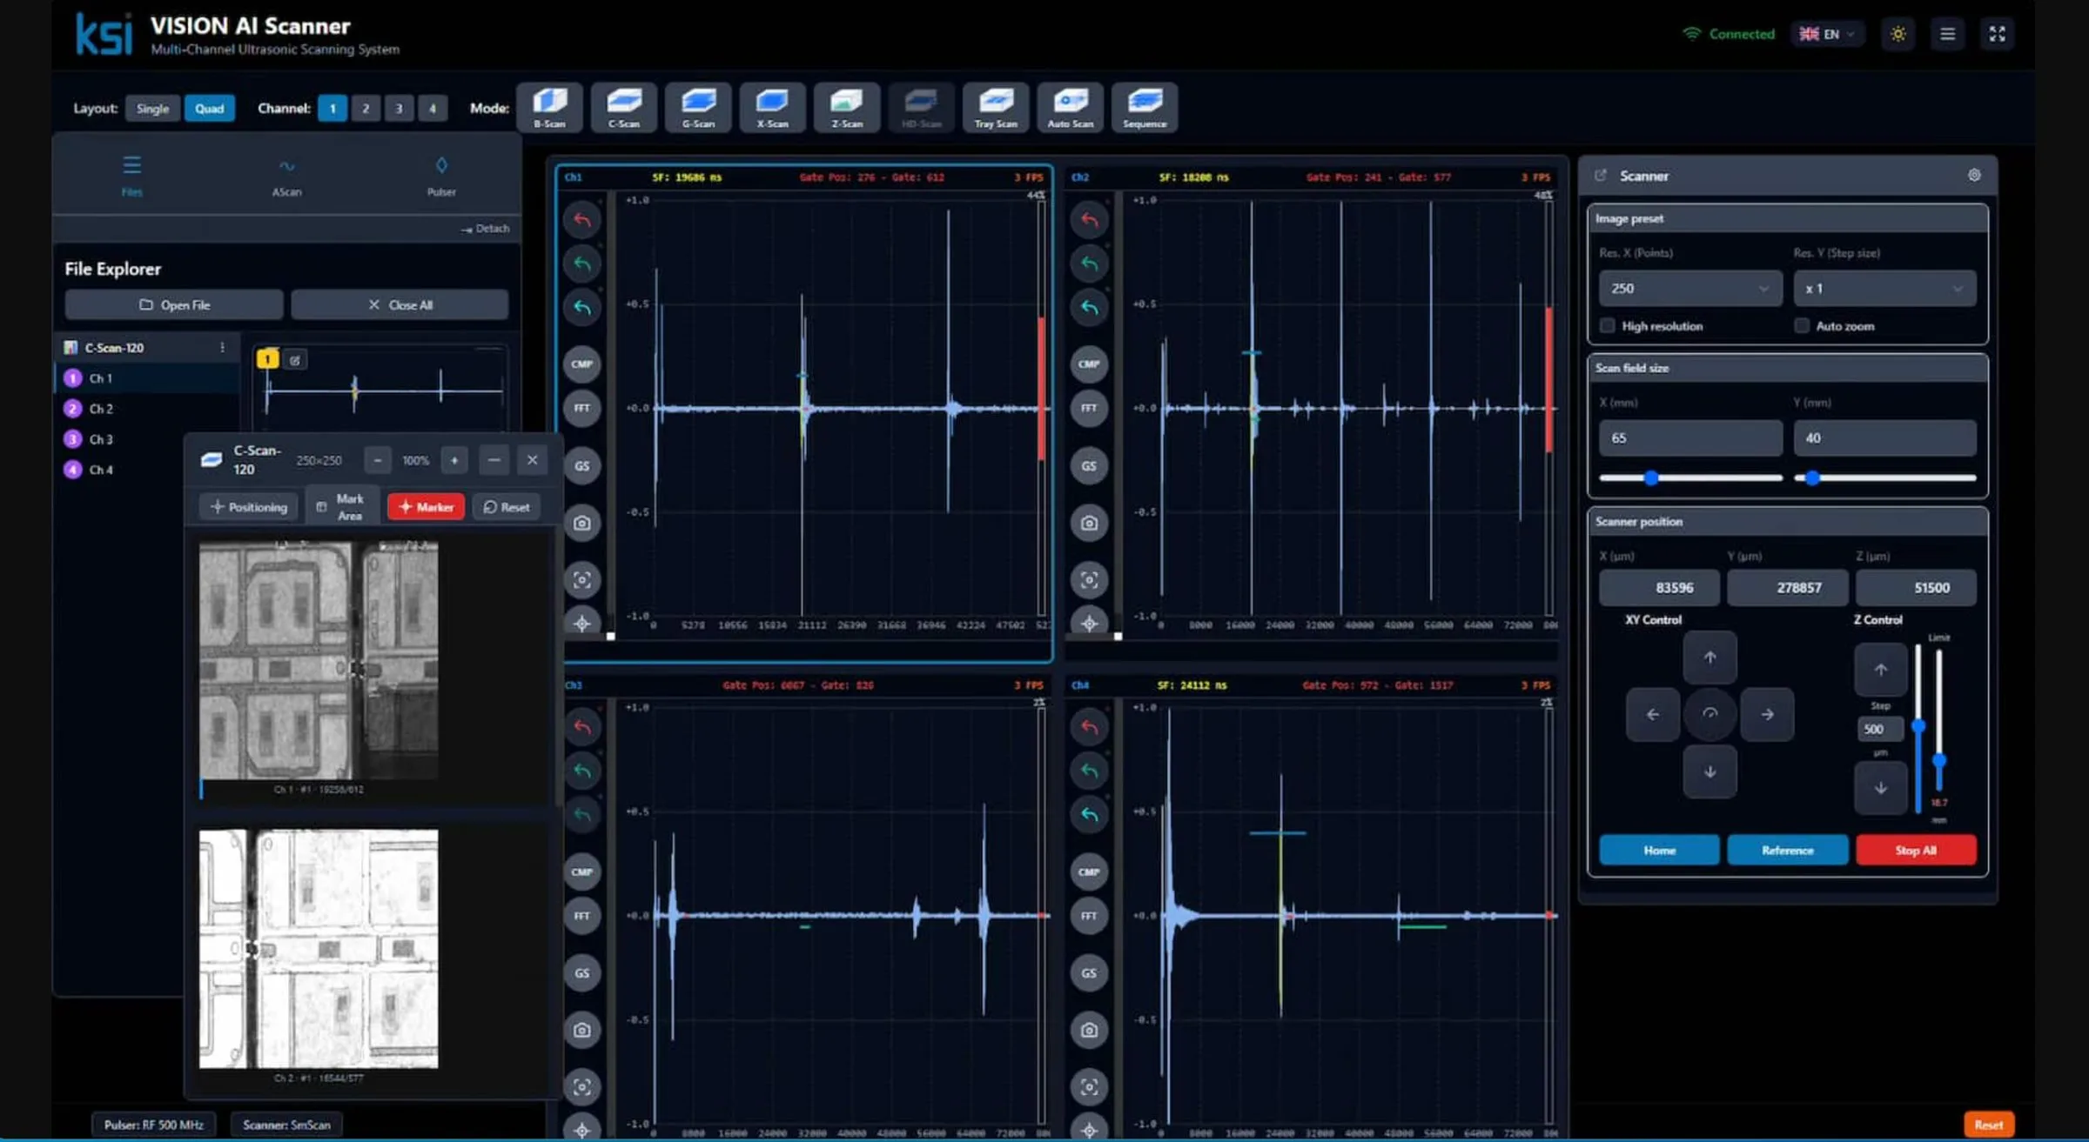Open the hamburger menu in header

(1948, 34)
